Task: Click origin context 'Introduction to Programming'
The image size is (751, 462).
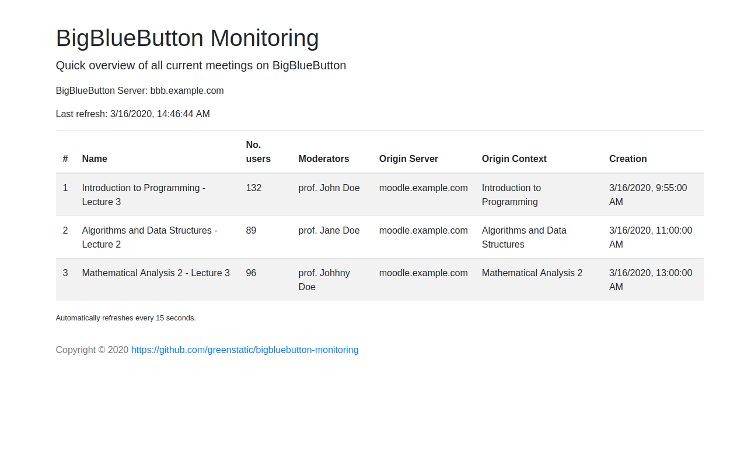Action: click(x=511, y=195)
